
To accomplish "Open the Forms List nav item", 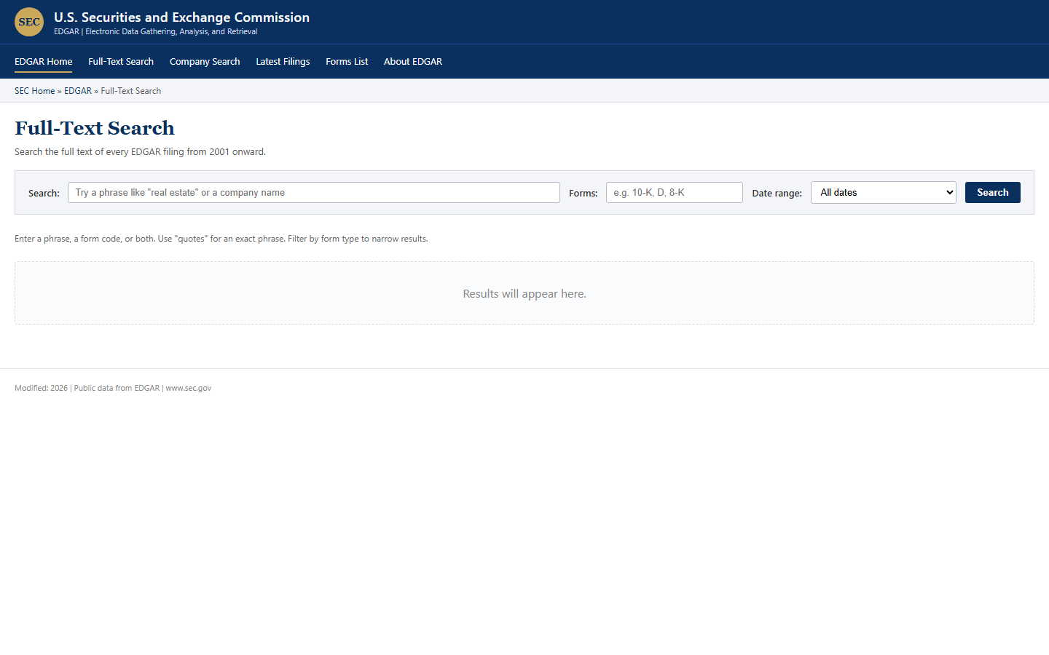I will click(347, 62).
